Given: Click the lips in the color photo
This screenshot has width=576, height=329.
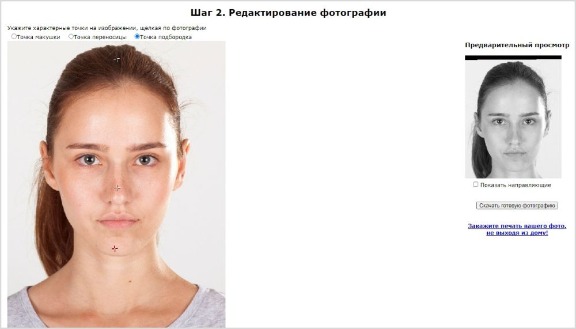Looking at the screenshot, I should (118, 221).
